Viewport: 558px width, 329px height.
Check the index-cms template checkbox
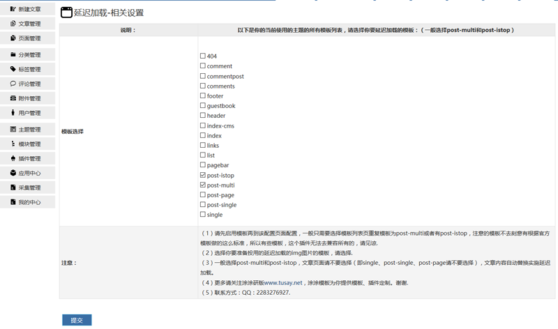(x=203, y=125)
